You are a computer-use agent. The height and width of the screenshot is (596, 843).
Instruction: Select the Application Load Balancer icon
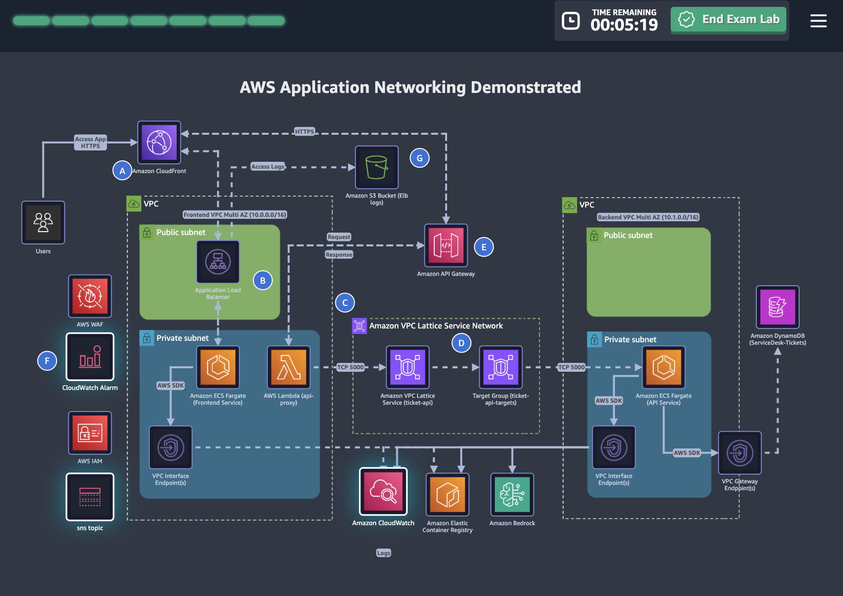click(x=218, y=262)
